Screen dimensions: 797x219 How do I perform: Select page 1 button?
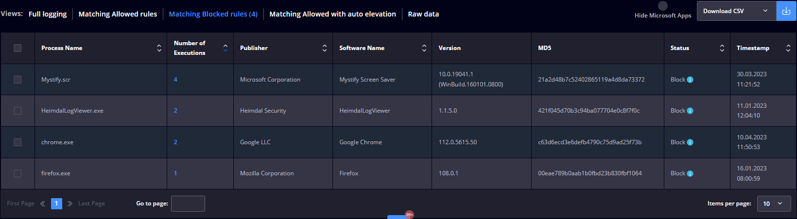56,203
